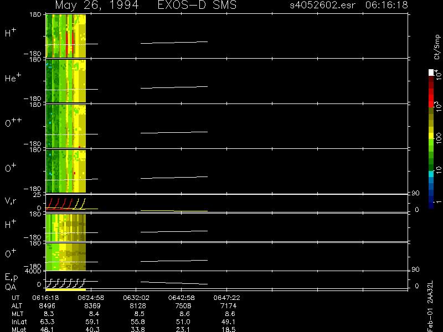443x332 pixels.
Task: Select UT value "0624:58"
Action: (91, 298)
